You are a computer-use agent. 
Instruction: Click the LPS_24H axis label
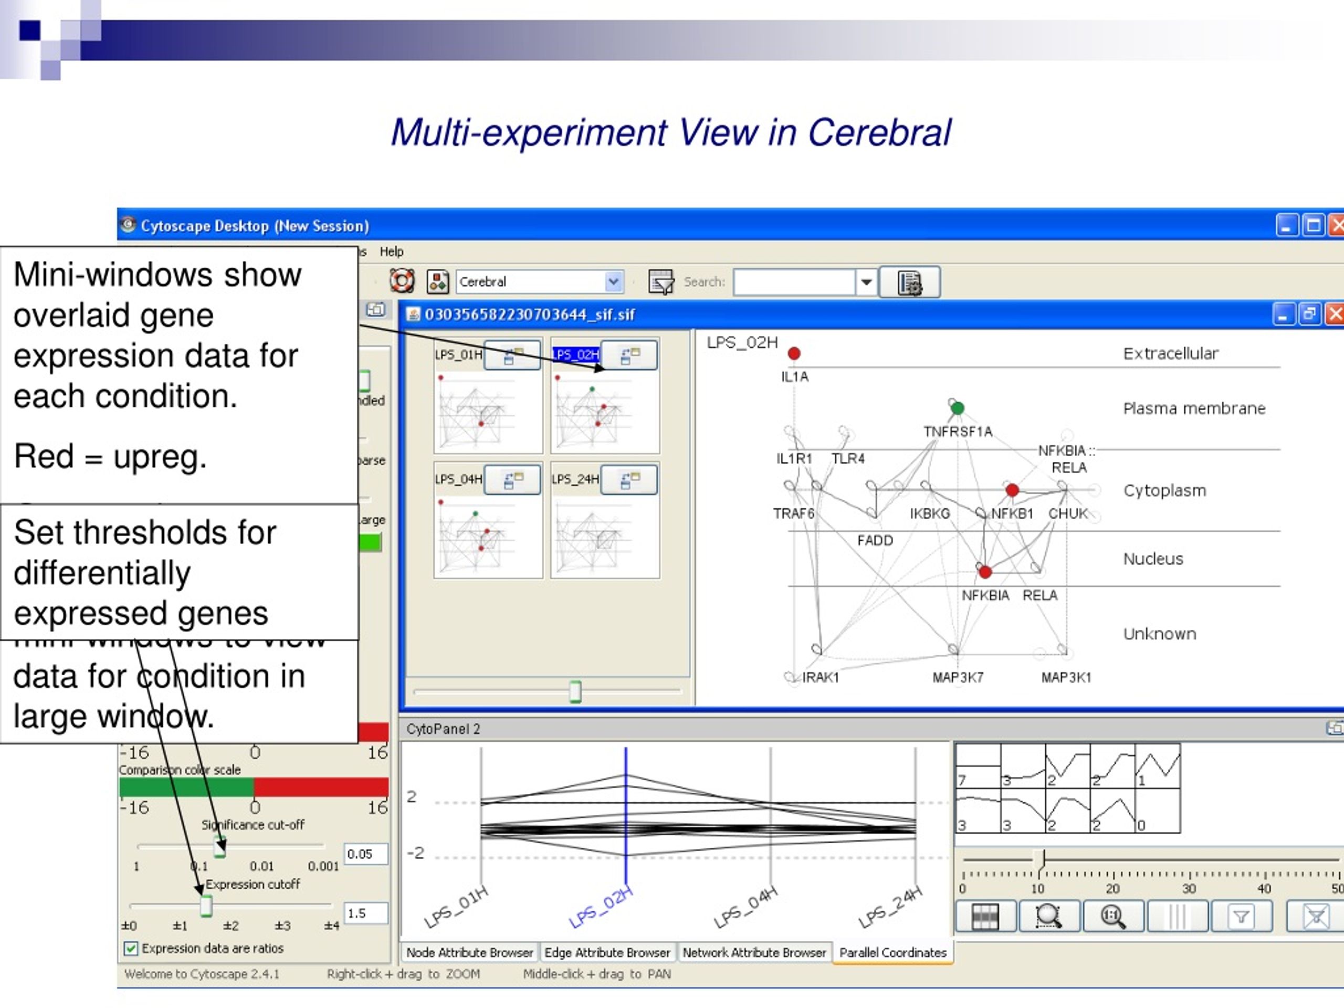coord(890,907)
